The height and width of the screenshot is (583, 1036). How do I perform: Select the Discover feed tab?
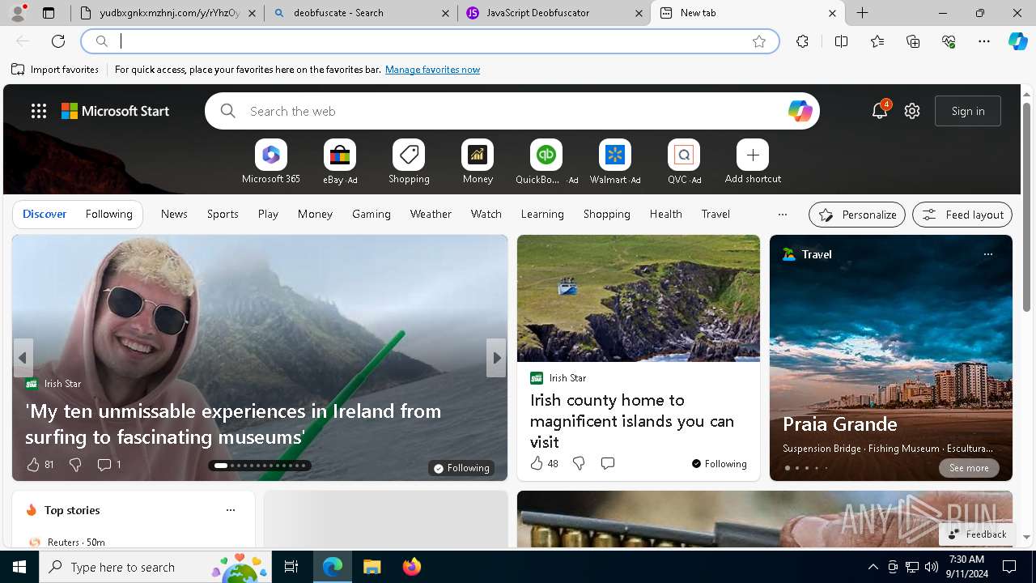45,214
